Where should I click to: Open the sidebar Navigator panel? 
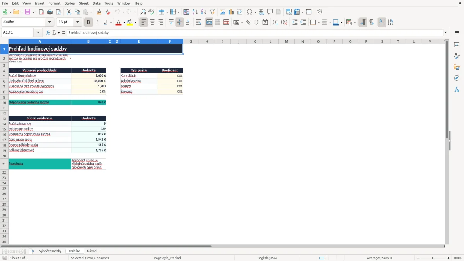tap(457, 78)
